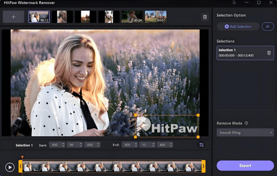Open the Smooth Filling remove mode dropdown

point(245,133)
